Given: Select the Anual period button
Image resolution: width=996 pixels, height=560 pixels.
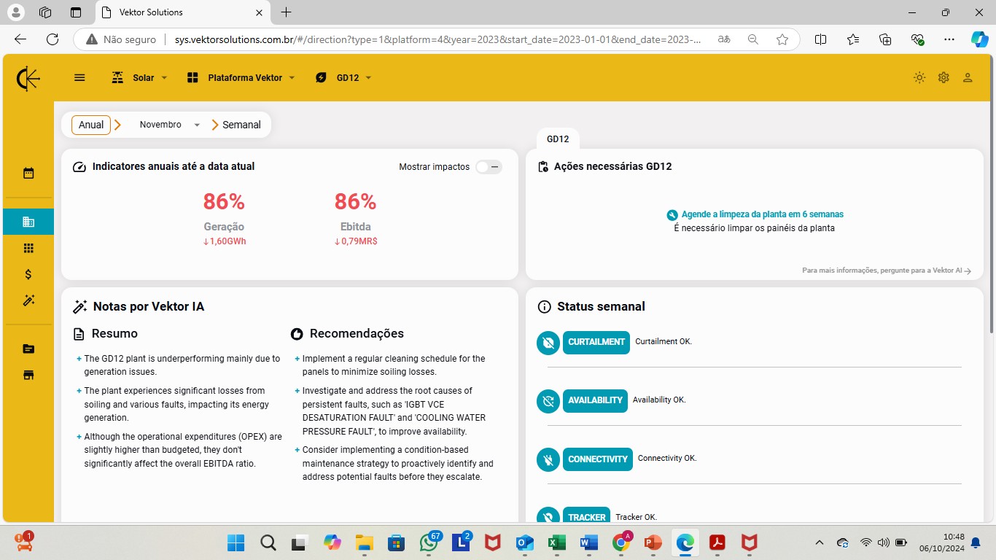Looking at the screenshot, I should [x=91, y=125].
